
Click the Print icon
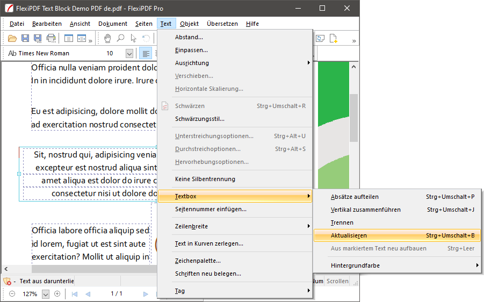[51, 38]
